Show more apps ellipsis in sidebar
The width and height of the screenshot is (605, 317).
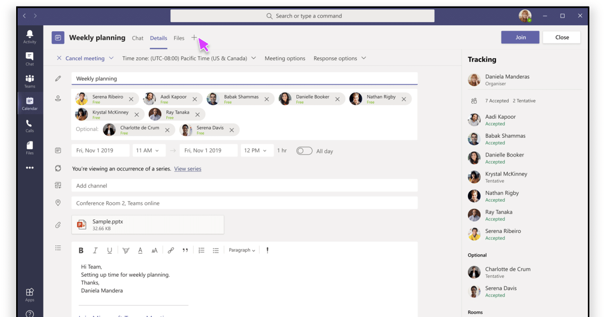30,168
